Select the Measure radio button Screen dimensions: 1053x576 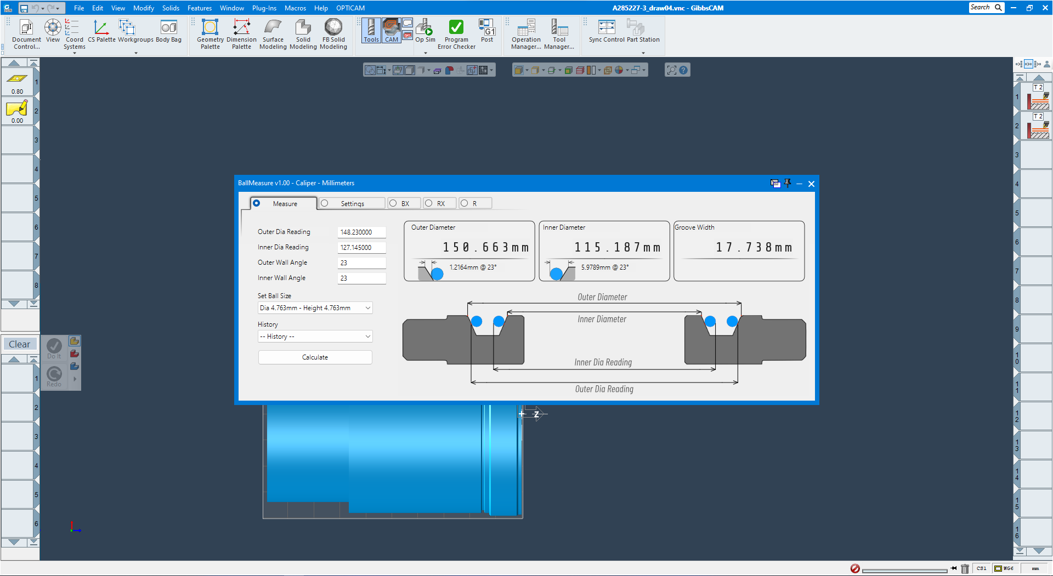pos(257,203)
